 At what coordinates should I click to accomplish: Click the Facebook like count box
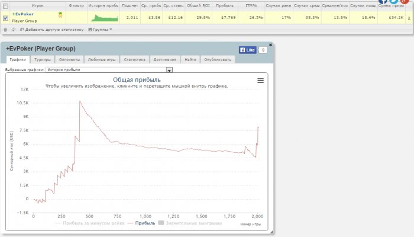[x=263, y=50]
